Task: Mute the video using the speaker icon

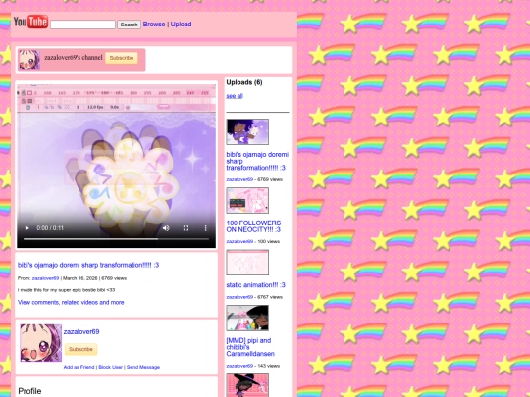Action: coord(166,228)
